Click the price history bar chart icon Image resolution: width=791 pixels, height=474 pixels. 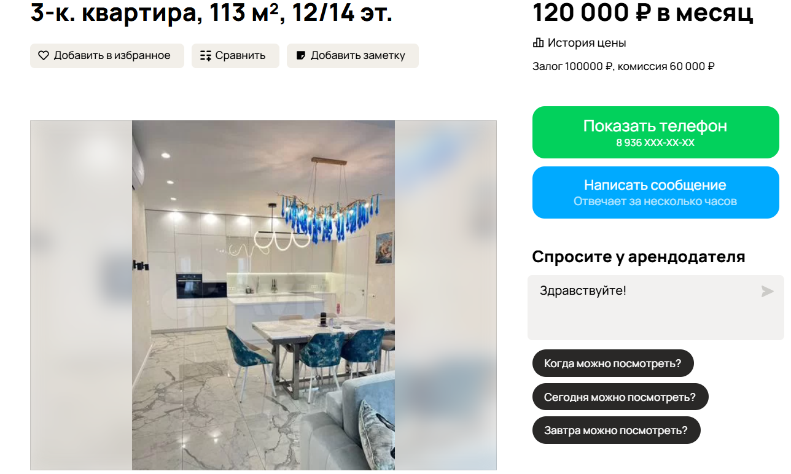click(x=538, y=43)
